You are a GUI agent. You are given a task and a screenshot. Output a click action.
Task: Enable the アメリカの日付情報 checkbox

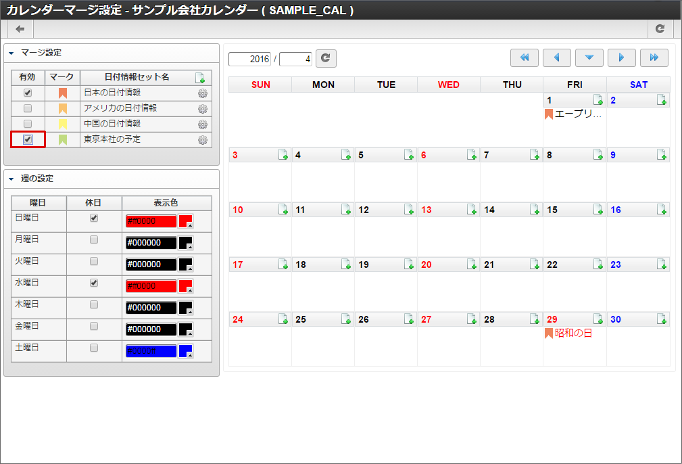pyautogui.click(x=28, y=108)
